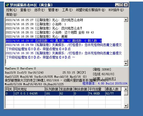Click the average traffic 74.86KB cell

click(97, 93)
